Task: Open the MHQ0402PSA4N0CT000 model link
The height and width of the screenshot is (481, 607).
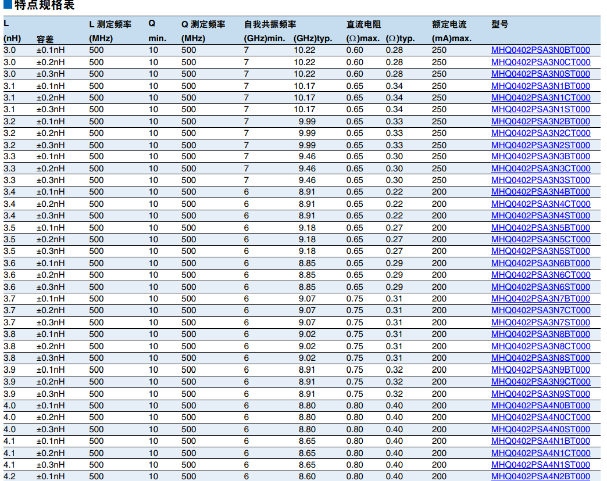Action: (x=540, y=417)
